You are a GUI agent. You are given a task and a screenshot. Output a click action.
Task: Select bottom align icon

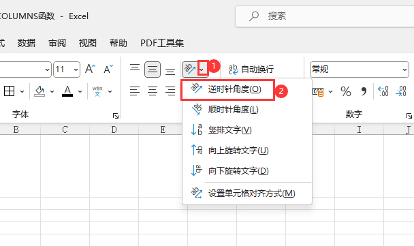click(170, 72)
